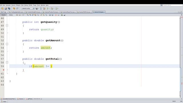
Task: Click the maximize editor window icon
Action: point(181,12)
